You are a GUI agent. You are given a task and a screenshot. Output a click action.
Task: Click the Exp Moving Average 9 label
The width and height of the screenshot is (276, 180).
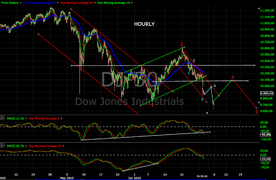click(44, 119)
